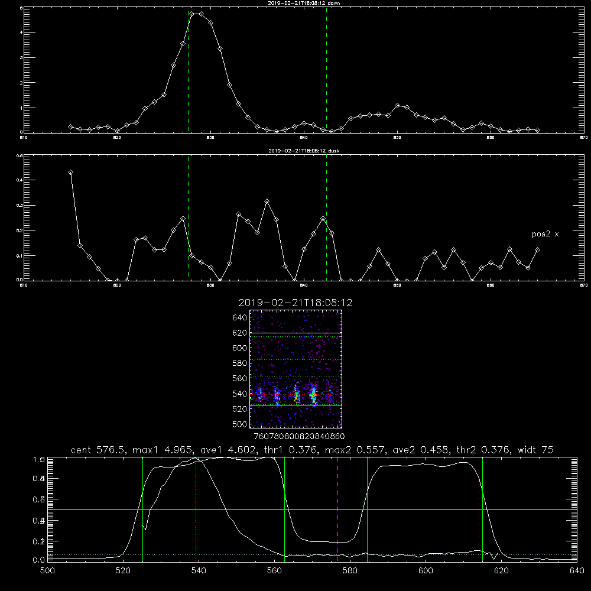
Task: Click the brightest emission blob in spectral image
Action: click(313, 396)
